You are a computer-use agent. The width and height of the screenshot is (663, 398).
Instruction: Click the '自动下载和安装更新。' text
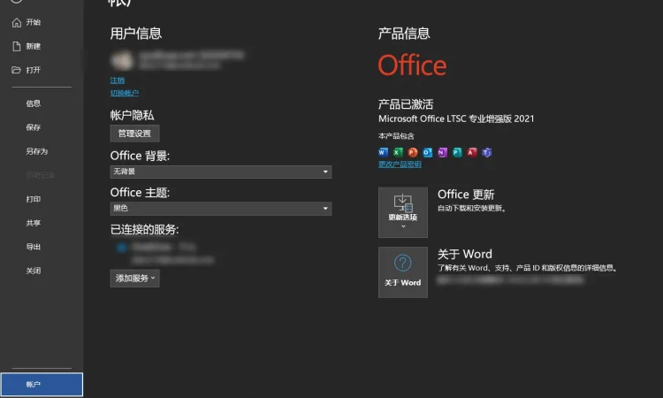pos(472,208)
